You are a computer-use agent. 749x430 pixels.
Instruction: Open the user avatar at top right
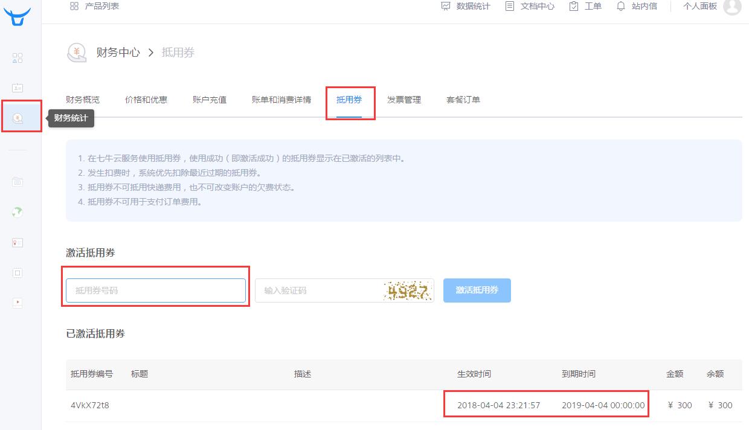pyautogui.click(x=732, y=7)
